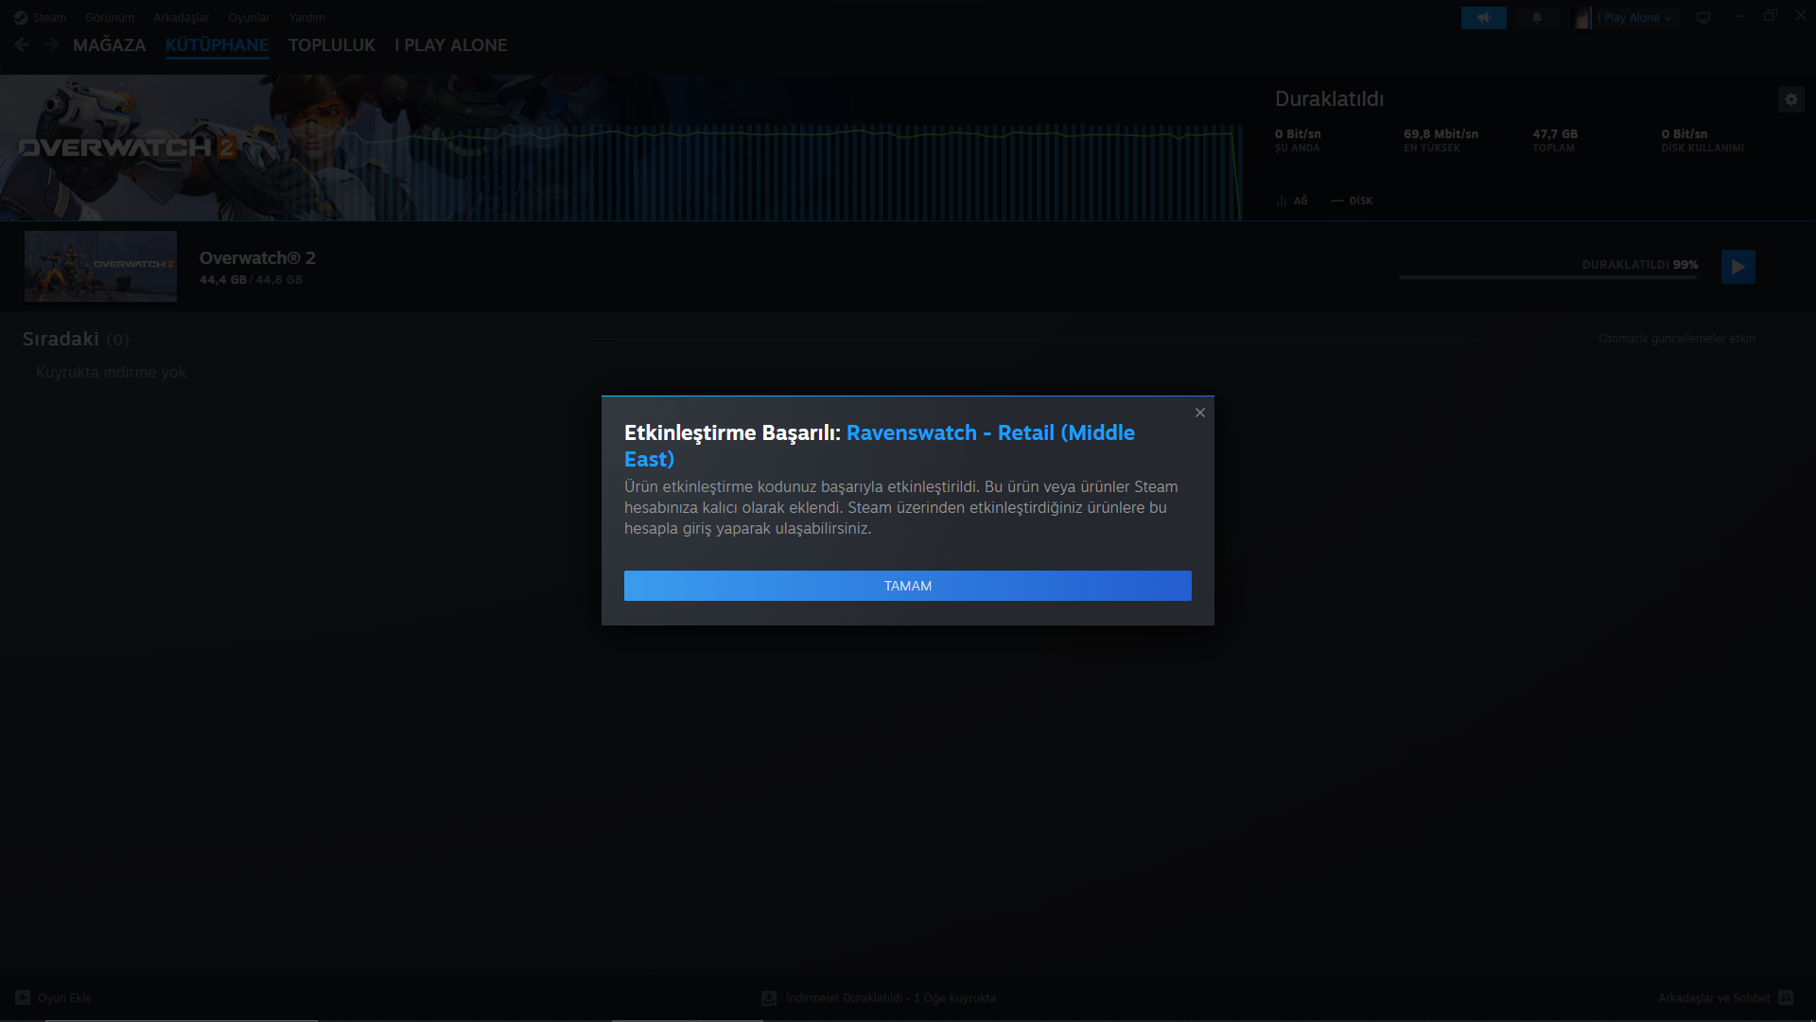Open the Arkadaşlar menu
This screenshot has width=1816, height=1022.
tap(181, 18)
